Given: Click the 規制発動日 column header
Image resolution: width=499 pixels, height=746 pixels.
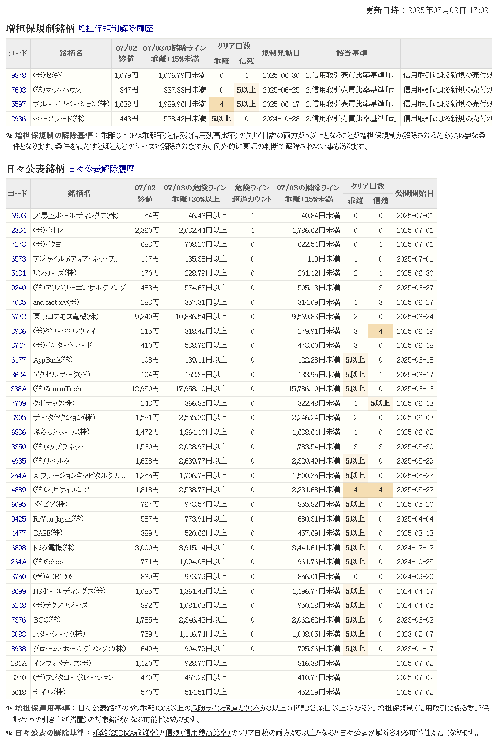Looking at the screenshot, I should tap(281, 53).
